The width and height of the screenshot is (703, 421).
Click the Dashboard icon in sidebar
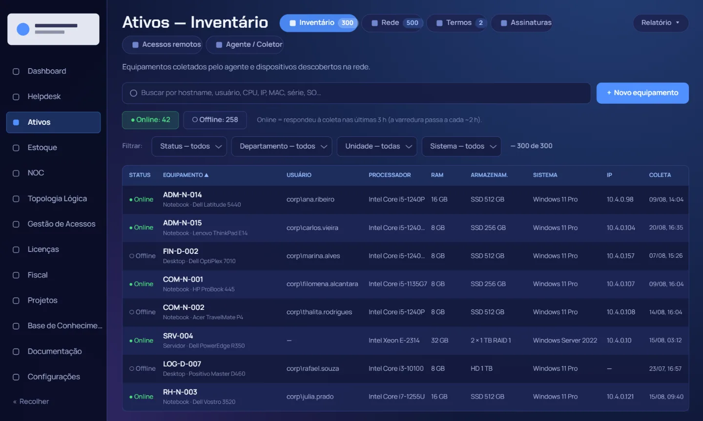pyautogui.click(x=16, y=71)
